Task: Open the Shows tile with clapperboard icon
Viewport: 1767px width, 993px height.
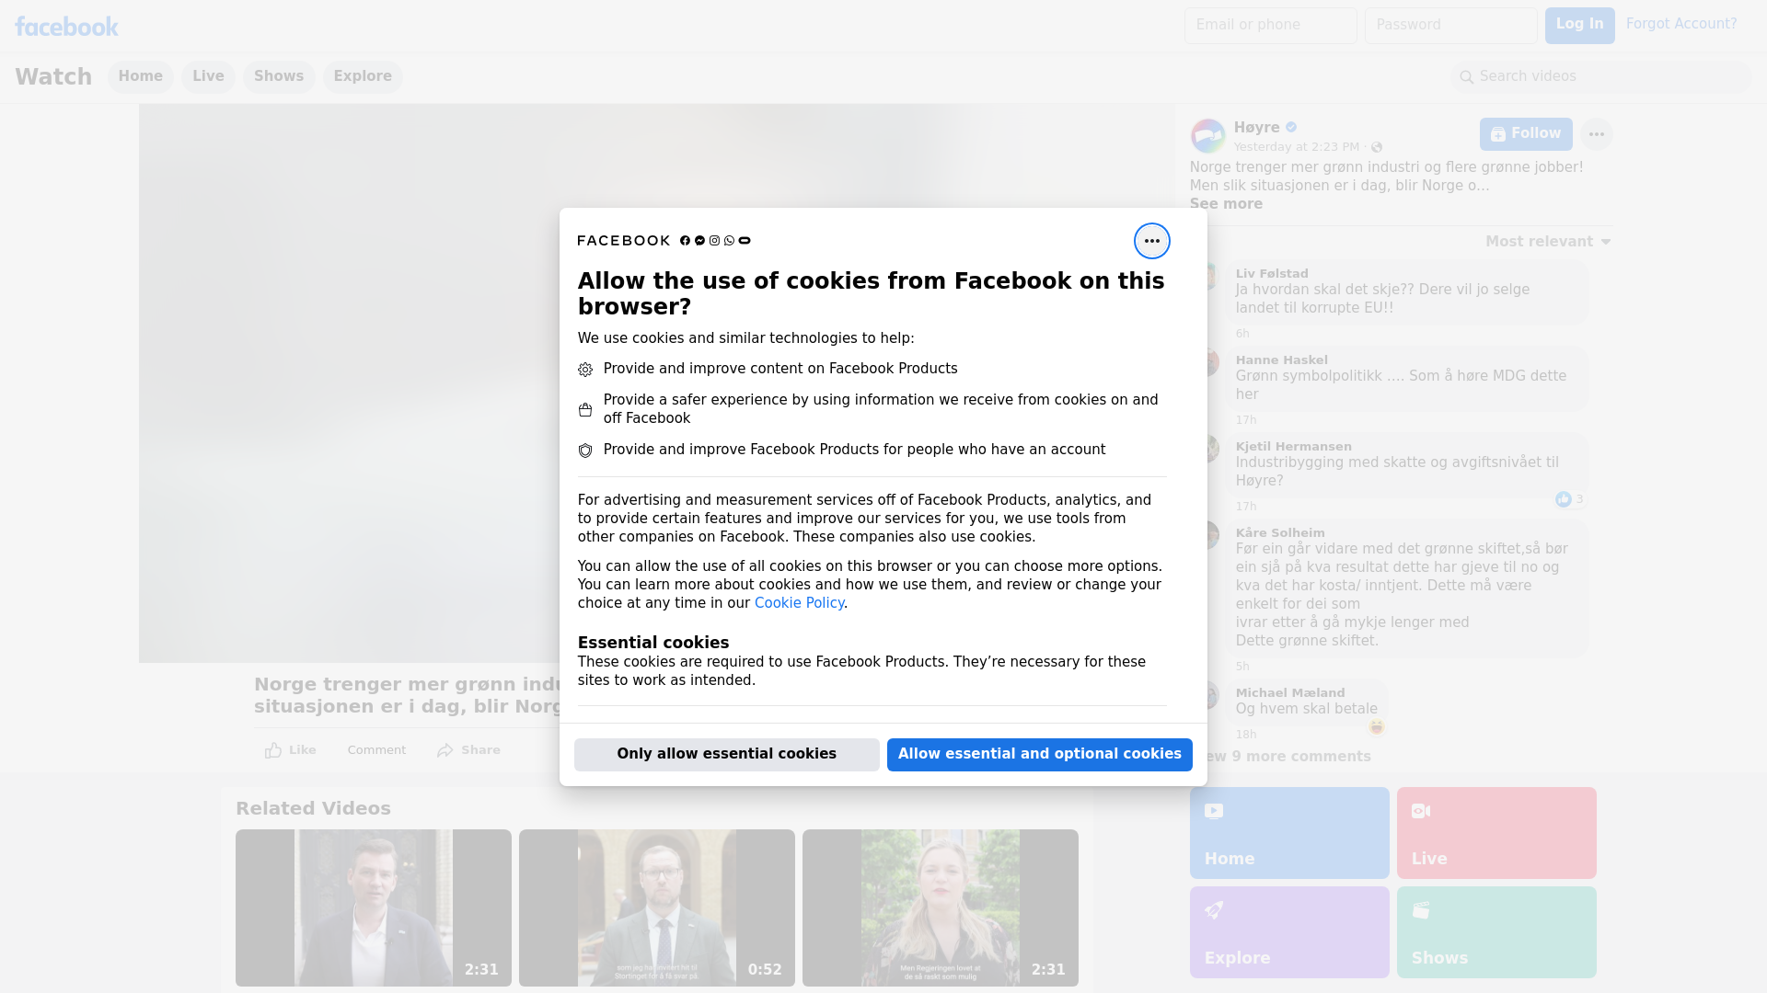Action: tap(1496, 932)
